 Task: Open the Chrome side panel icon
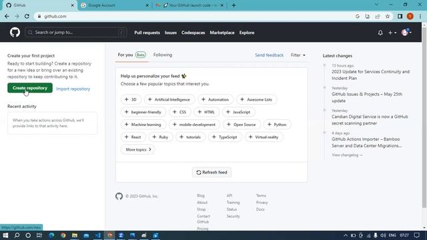400,16
